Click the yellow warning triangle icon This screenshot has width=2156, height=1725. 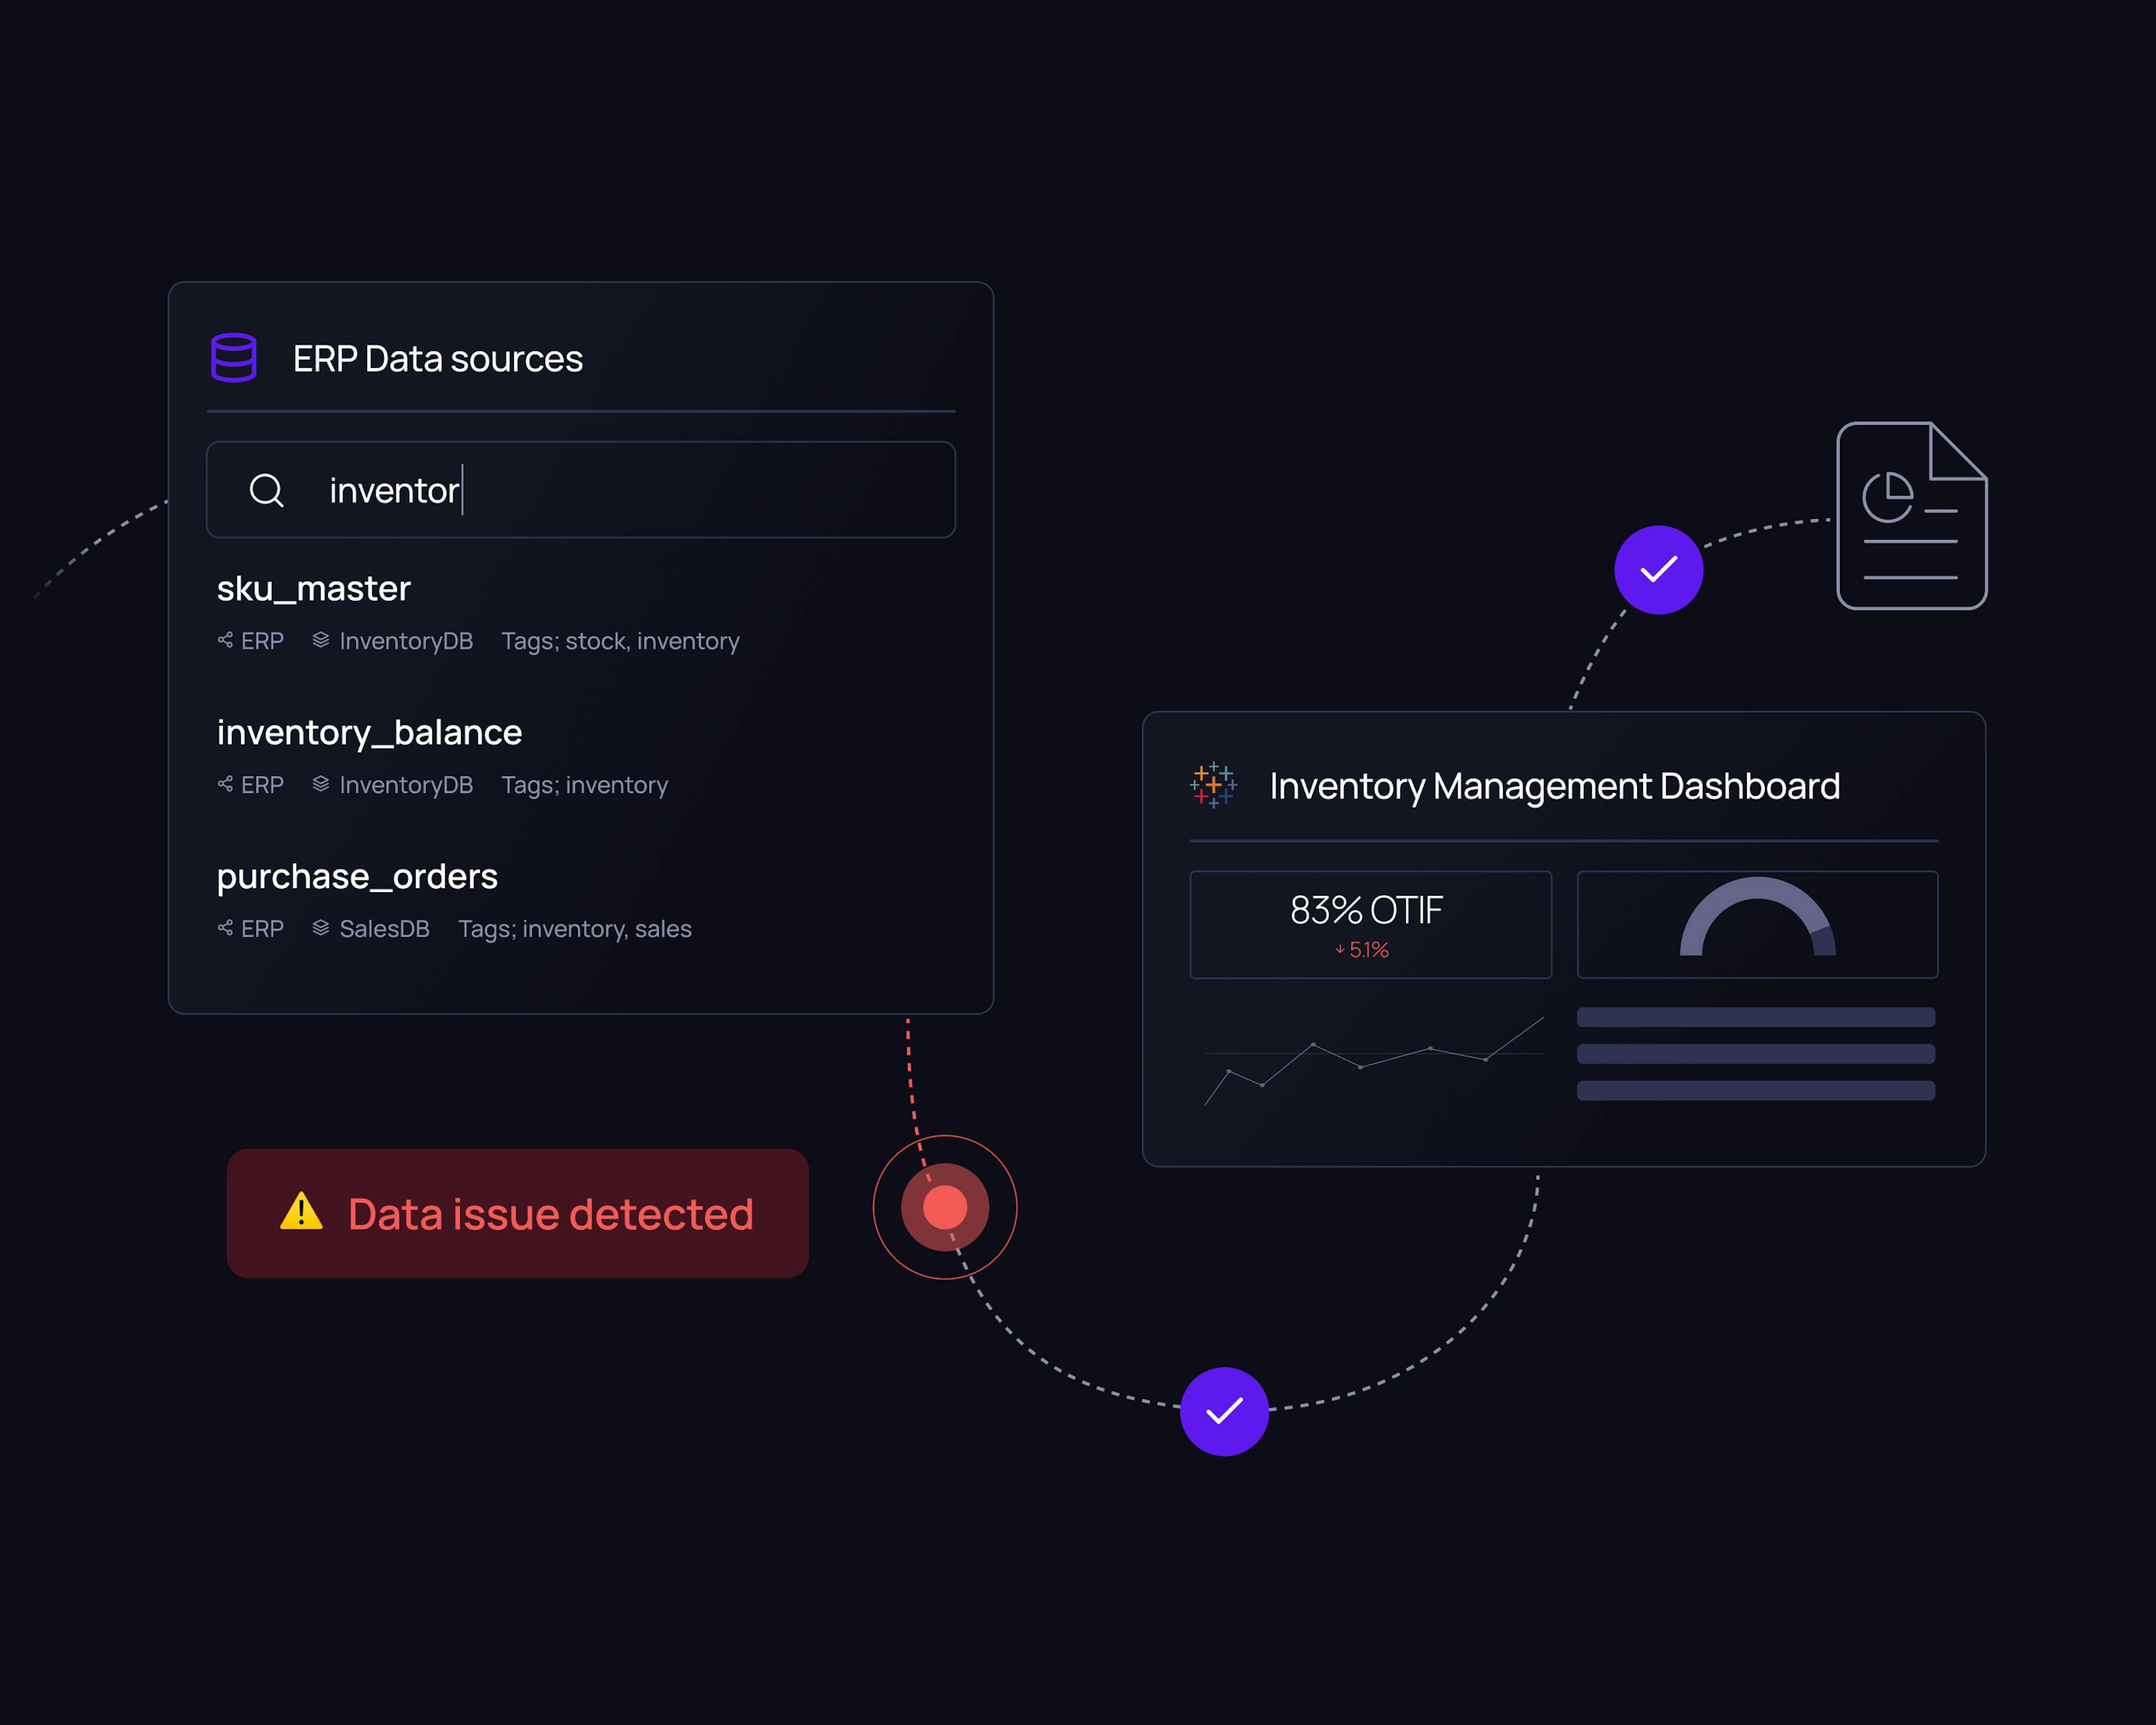click(x=301, y=1212)
